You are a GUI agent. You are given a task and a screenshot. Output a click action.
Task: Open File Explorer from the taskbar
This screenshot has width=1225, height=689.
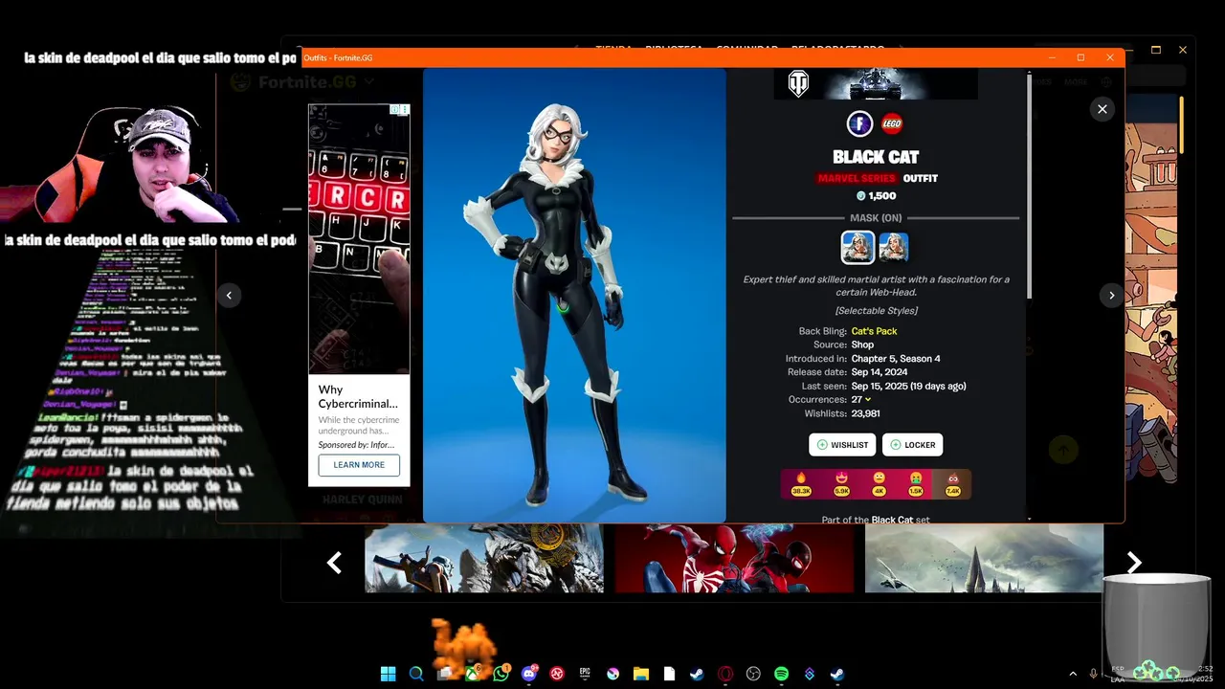click(x=641, y=674)
